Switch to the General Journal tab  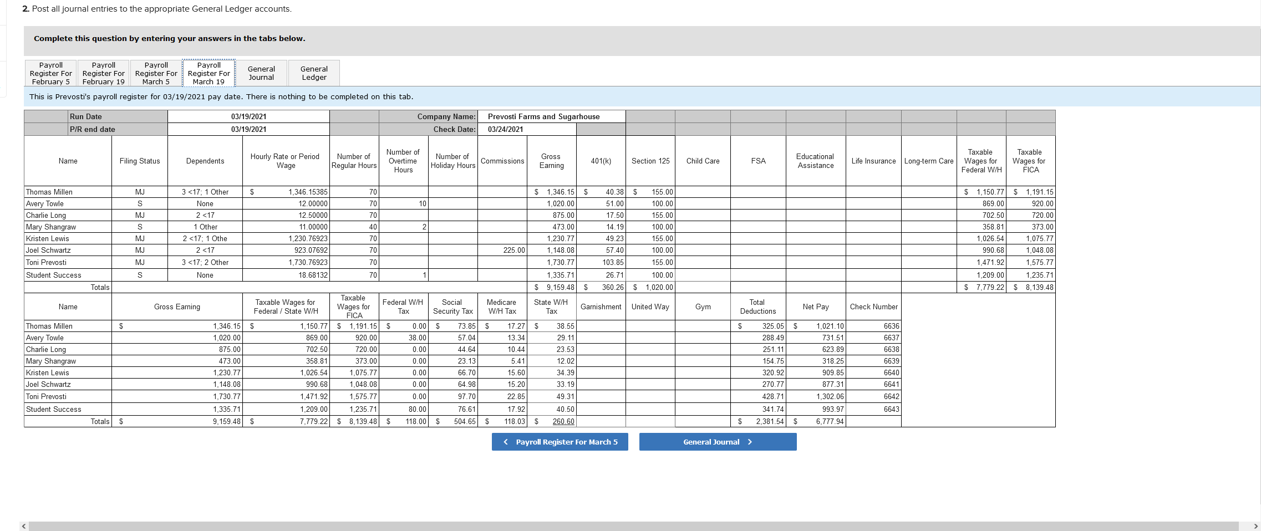pos(262,73)
